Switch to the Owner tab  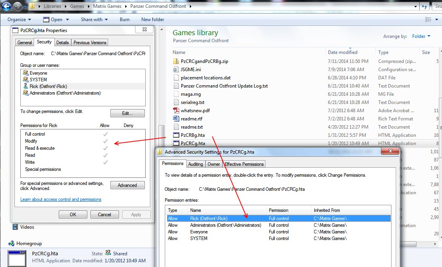tap(214, 164)
